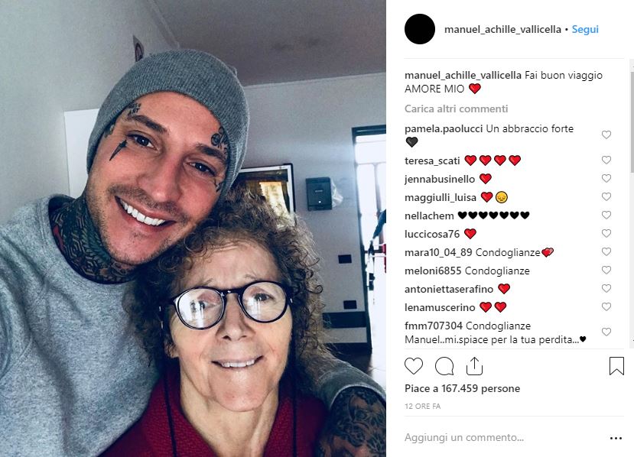Open the three-dots more options menu

(616, 438)
